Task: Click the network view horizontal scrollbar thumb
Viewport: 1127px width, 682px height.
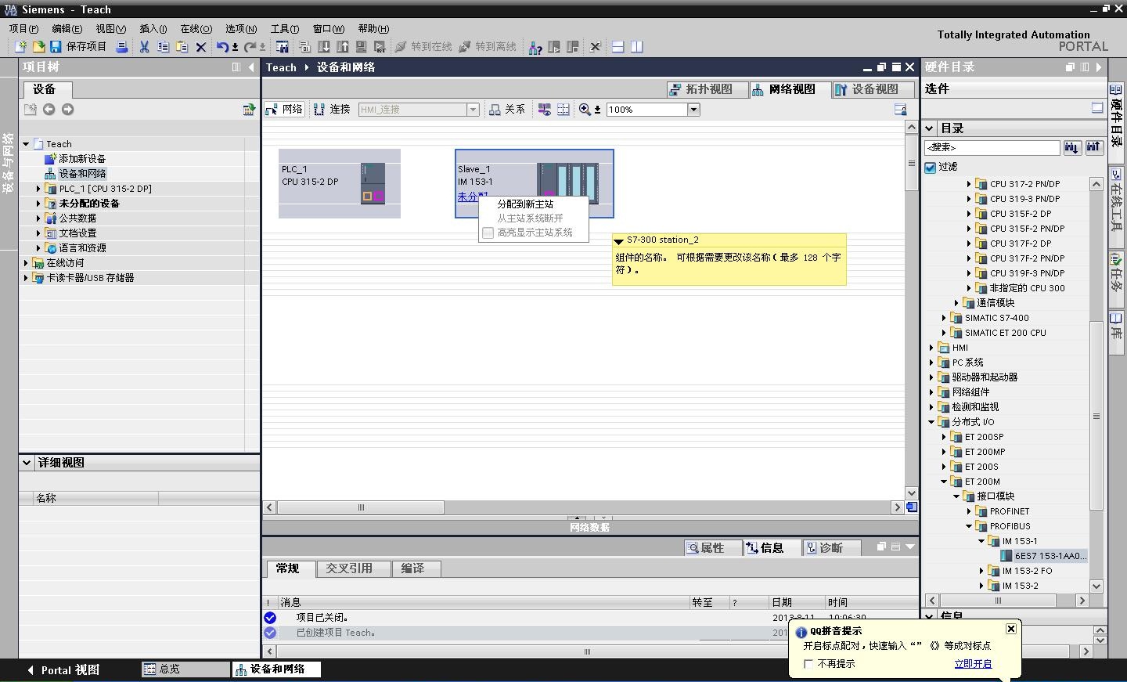Action: (361, 507)
